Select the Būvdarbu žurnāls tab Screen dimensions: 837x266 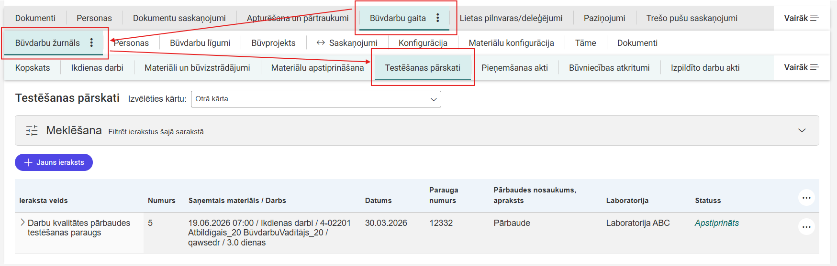click(x=47, y=43)
